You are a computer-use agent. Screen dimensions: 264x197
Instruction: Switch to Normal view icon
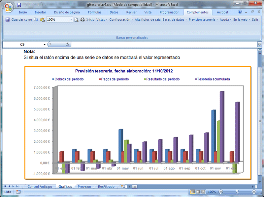(193, 192)
